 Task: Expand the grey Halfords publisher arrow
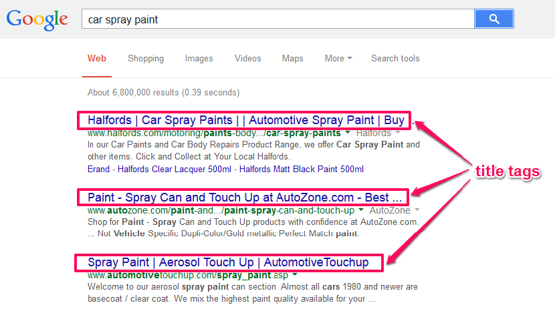coord(398,133)
